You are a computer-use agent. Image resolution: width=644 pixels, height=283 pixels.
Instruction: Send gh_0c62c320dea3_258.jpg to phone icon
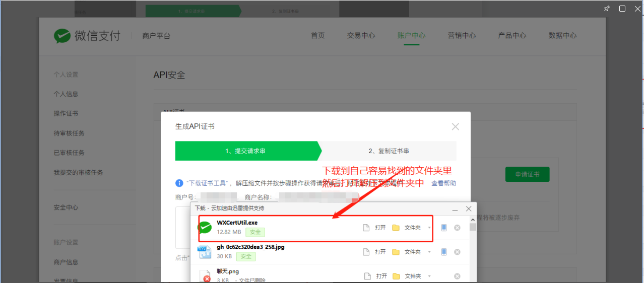(x=444, y=252)
